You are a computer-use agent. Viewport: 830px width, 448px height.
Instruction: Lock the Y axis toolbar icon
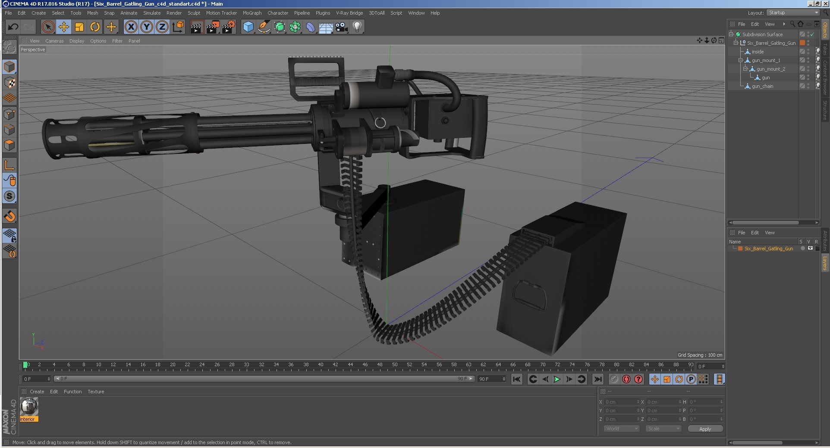pos(146,27)
